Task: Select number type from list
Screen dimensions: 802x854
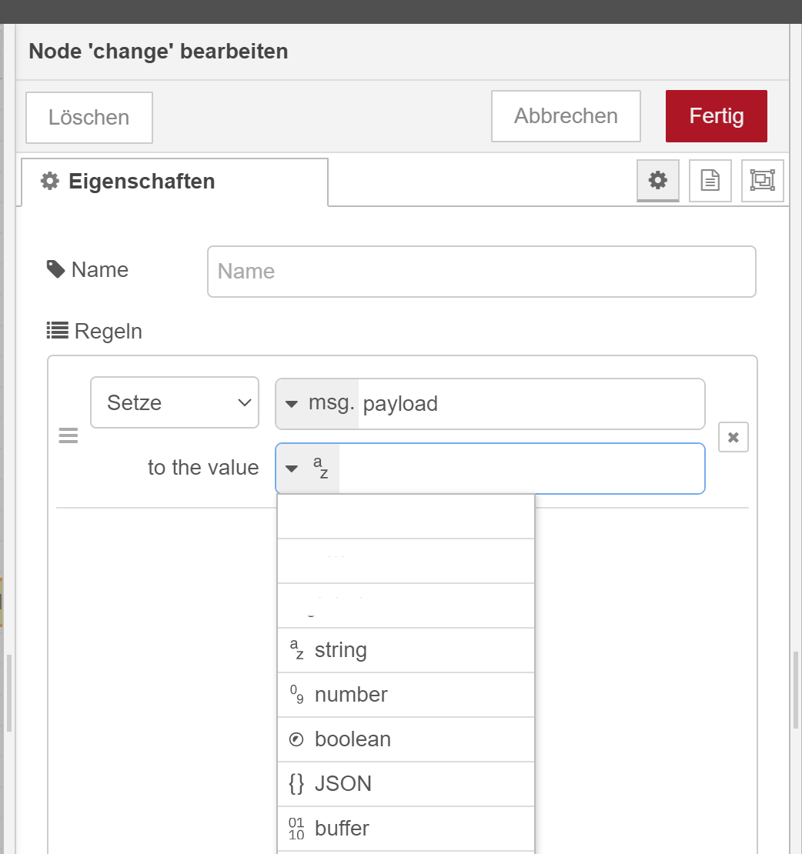Action: pyautogui.click(x=406, y=695)
